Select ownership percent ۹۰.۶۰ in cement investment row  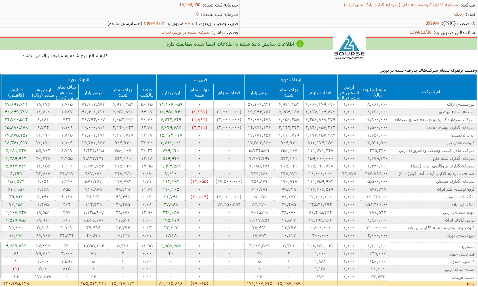[x=147, y=120]
